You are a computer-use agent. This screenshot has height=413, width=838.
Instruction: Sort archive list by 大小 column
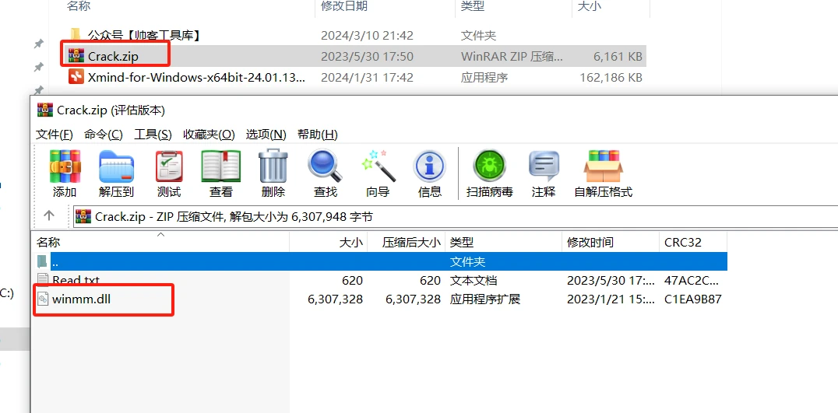pos(328,242)
